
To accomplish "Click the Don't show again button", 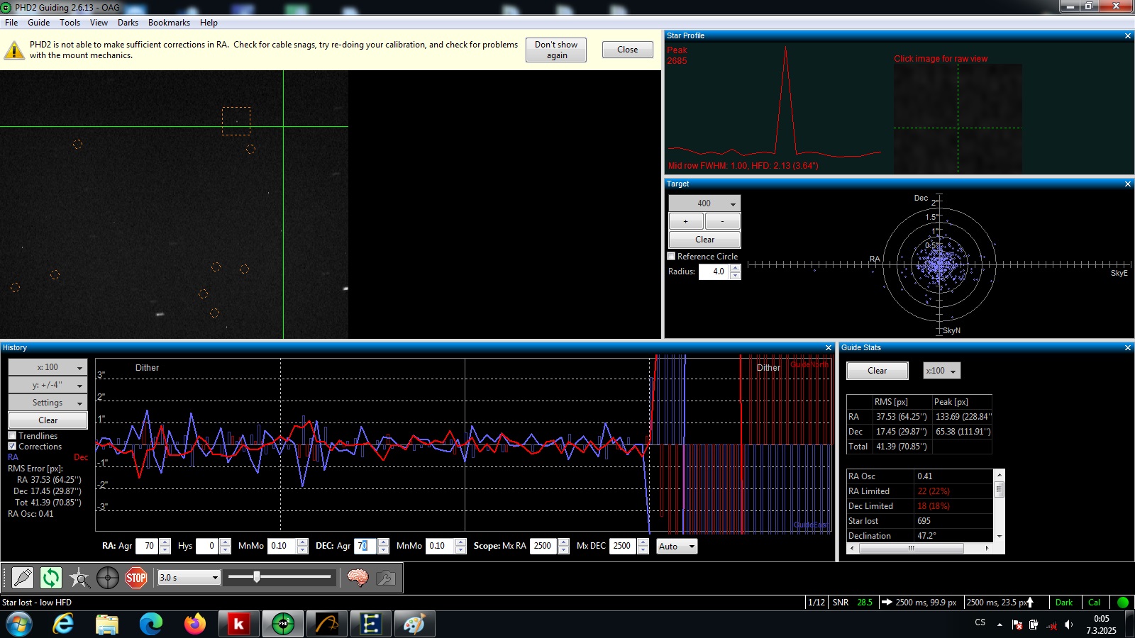I will [x=556, y=50].
